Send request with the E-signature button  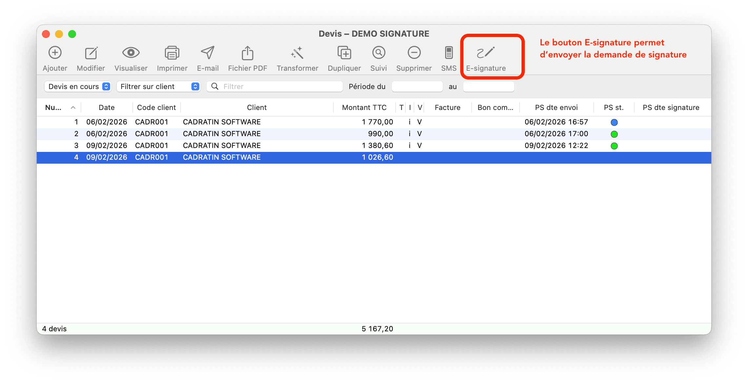pos(486,53)
